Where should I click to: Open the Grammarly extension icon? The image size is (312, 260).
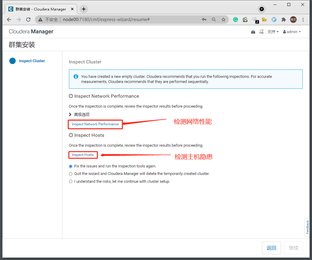(236, 20)
